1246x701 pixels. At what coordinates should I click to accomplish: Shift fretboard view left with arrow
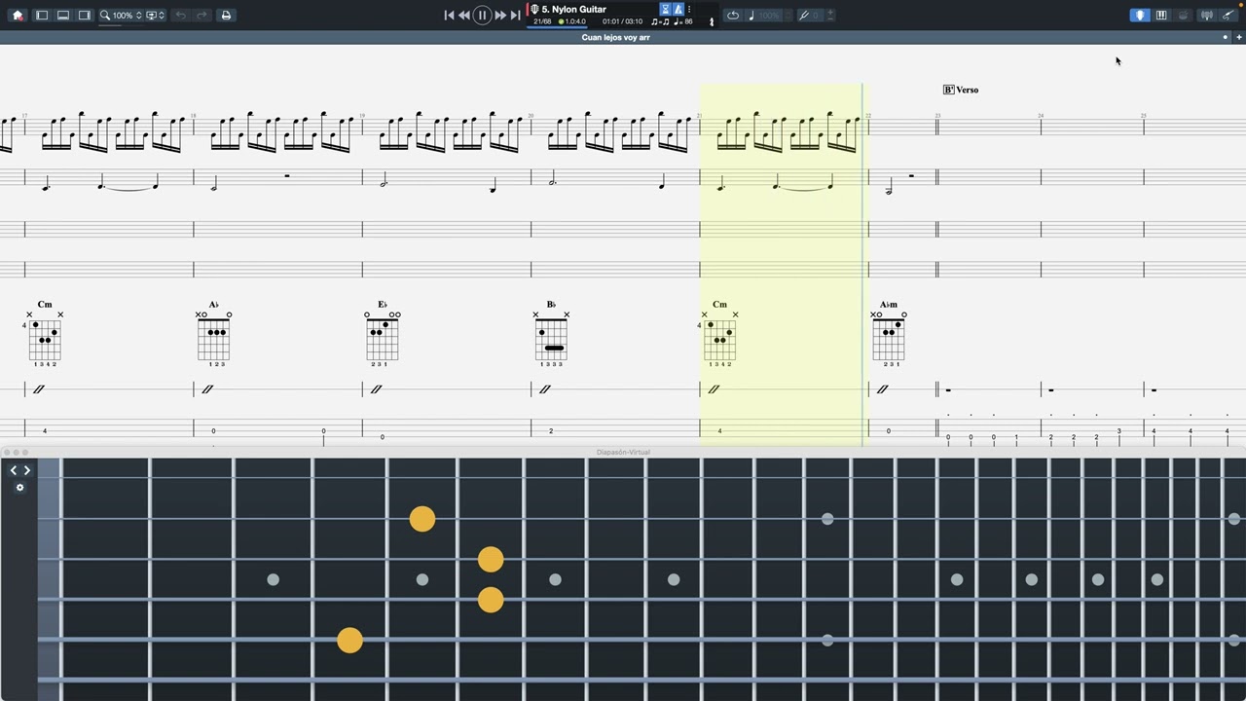[14, 470]
